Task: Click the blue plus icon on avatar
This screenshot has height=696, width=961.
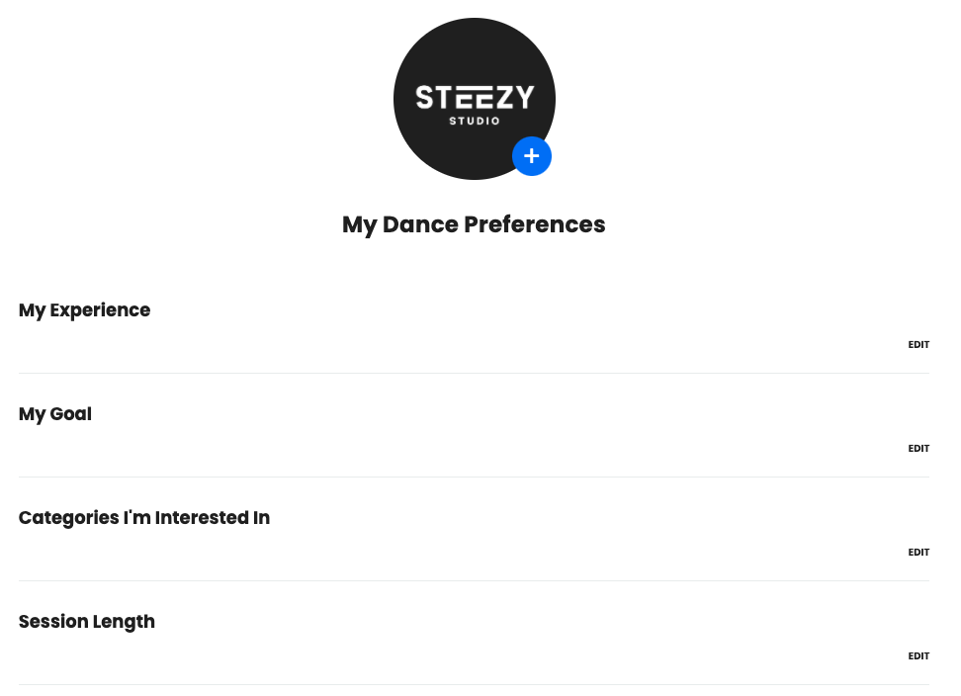Action: [x=532, y=156]
